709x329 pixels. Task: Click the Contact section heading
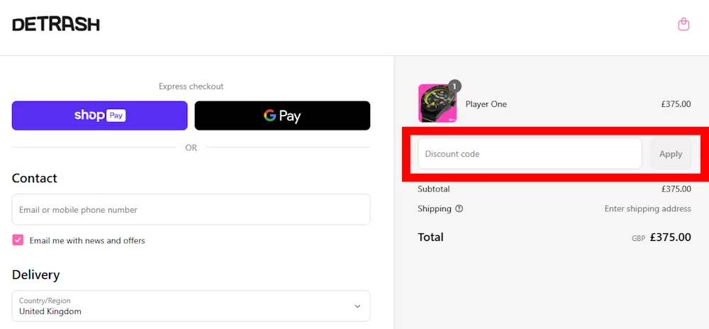(35, 178)
